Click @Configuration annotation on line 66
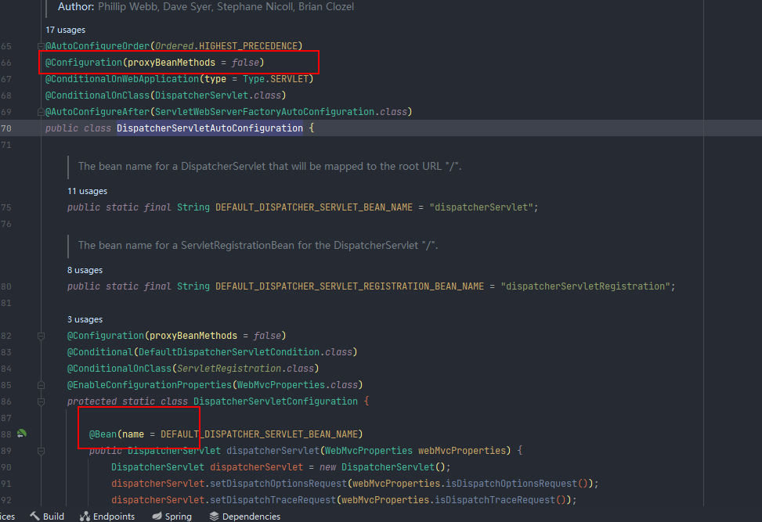The height and width of the screenshot is (522, 762). click(84, 63)
